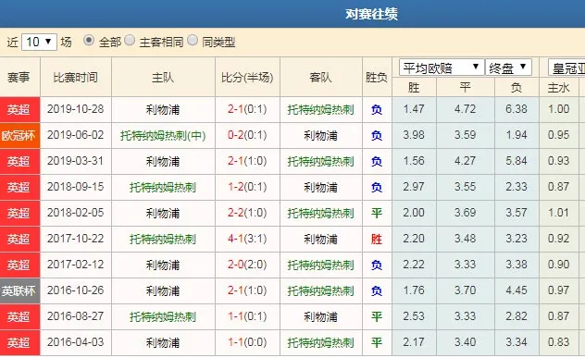Open the 英联杯 competition tag
Viewport: 585px width, 358px height.
19,290
